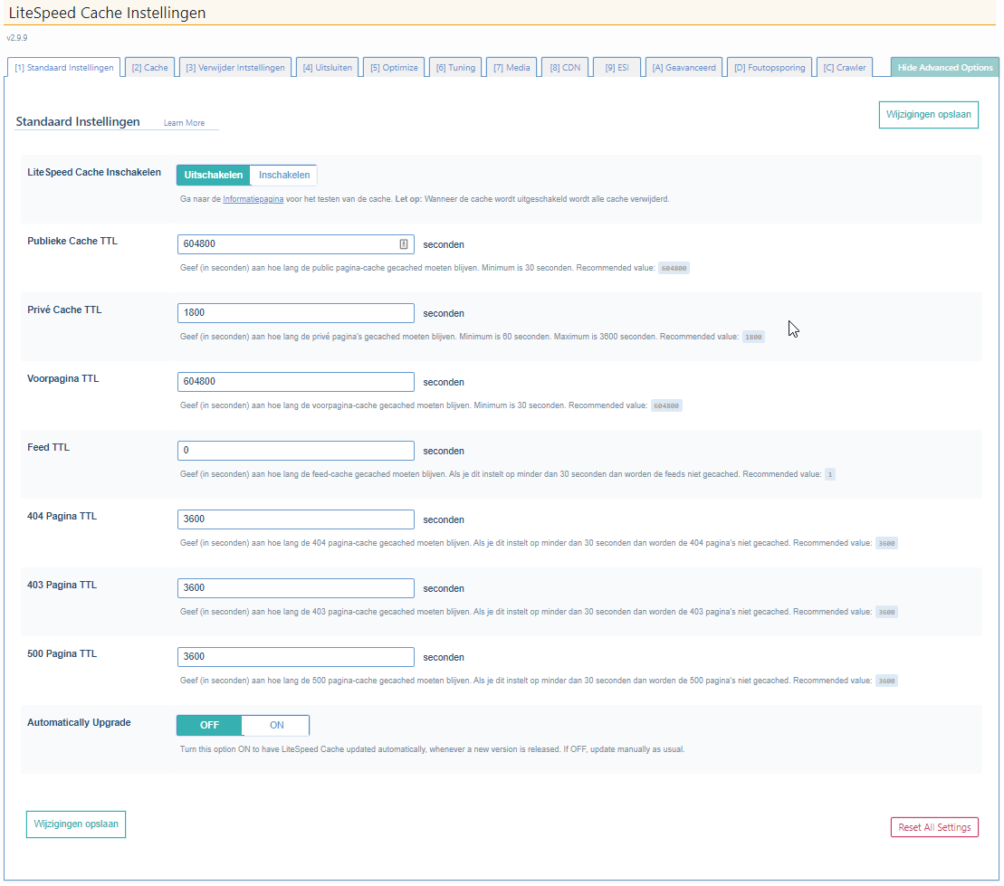Select Inschakelen to enable LiteSpeed Cache
This screenshot has height=886, width=1004.
coord(283,175)
